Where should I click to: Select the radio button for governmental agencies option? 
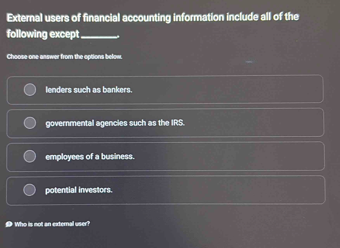[x=29, y=123]
